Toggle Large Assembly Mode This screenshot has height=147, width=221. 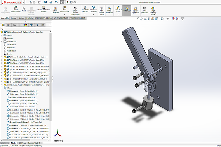point(153,11)
